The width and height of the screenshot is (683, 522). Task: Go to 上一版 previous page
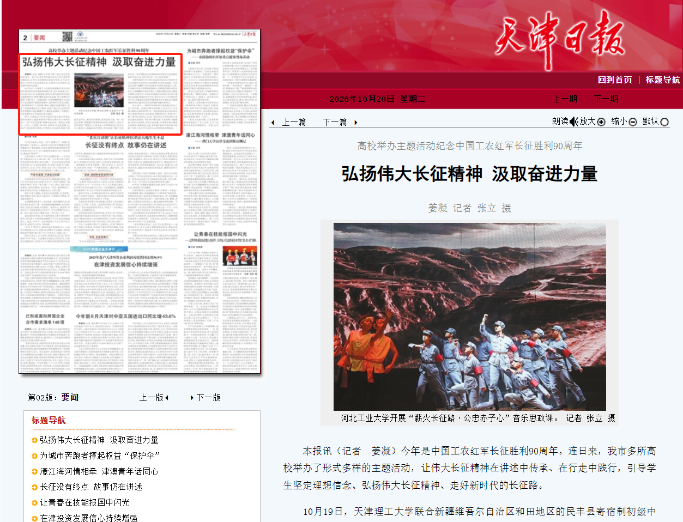coord(151,397)
